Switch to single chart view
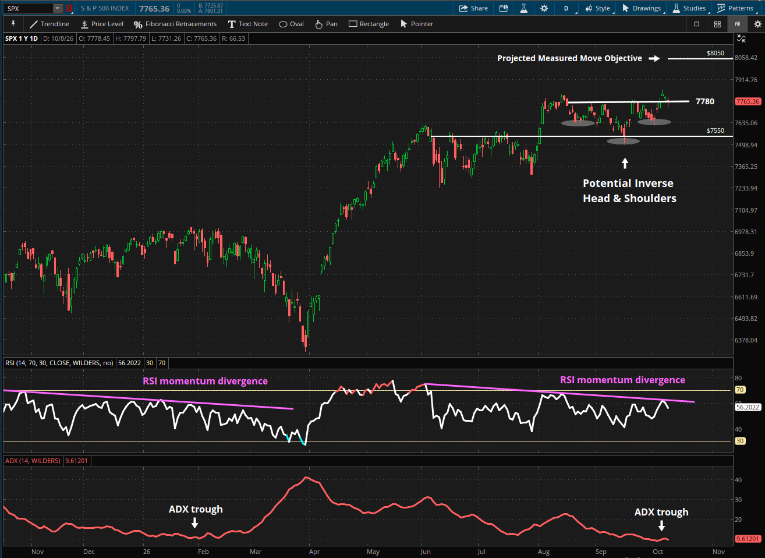 coord(697,24)
